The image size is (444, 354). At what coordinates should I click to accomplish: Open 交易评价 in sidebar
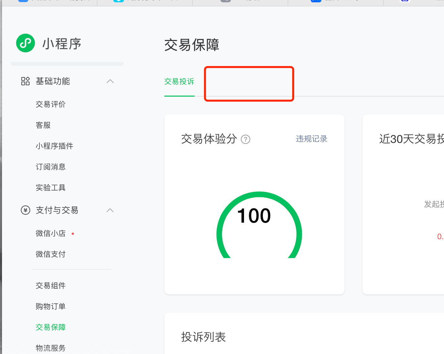pos(51,104)
